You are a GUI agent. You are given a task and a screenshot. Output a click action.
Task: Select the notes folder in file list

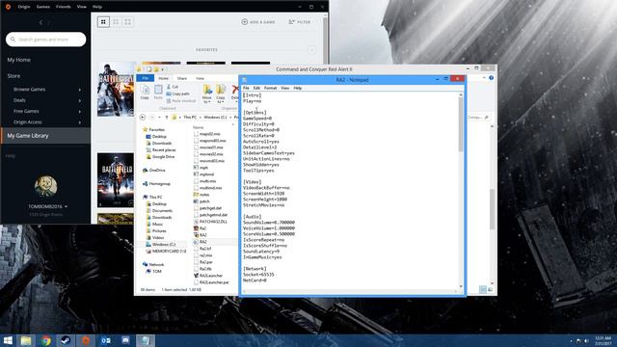click(x=201, y=195)
